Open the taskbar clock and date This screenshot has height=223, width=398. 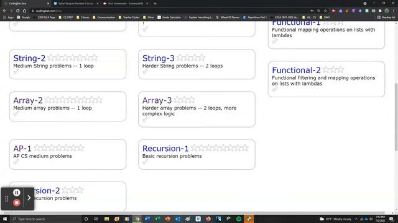coord(380,219)
